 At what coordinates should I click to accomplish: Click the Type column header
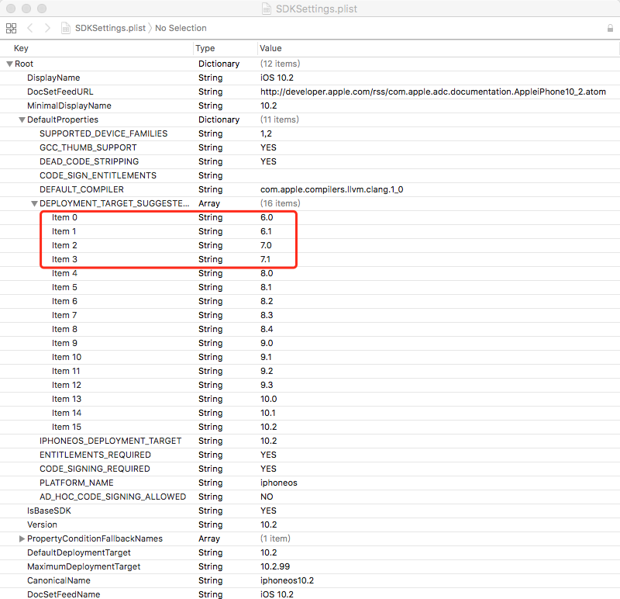[x=205, y=48]
